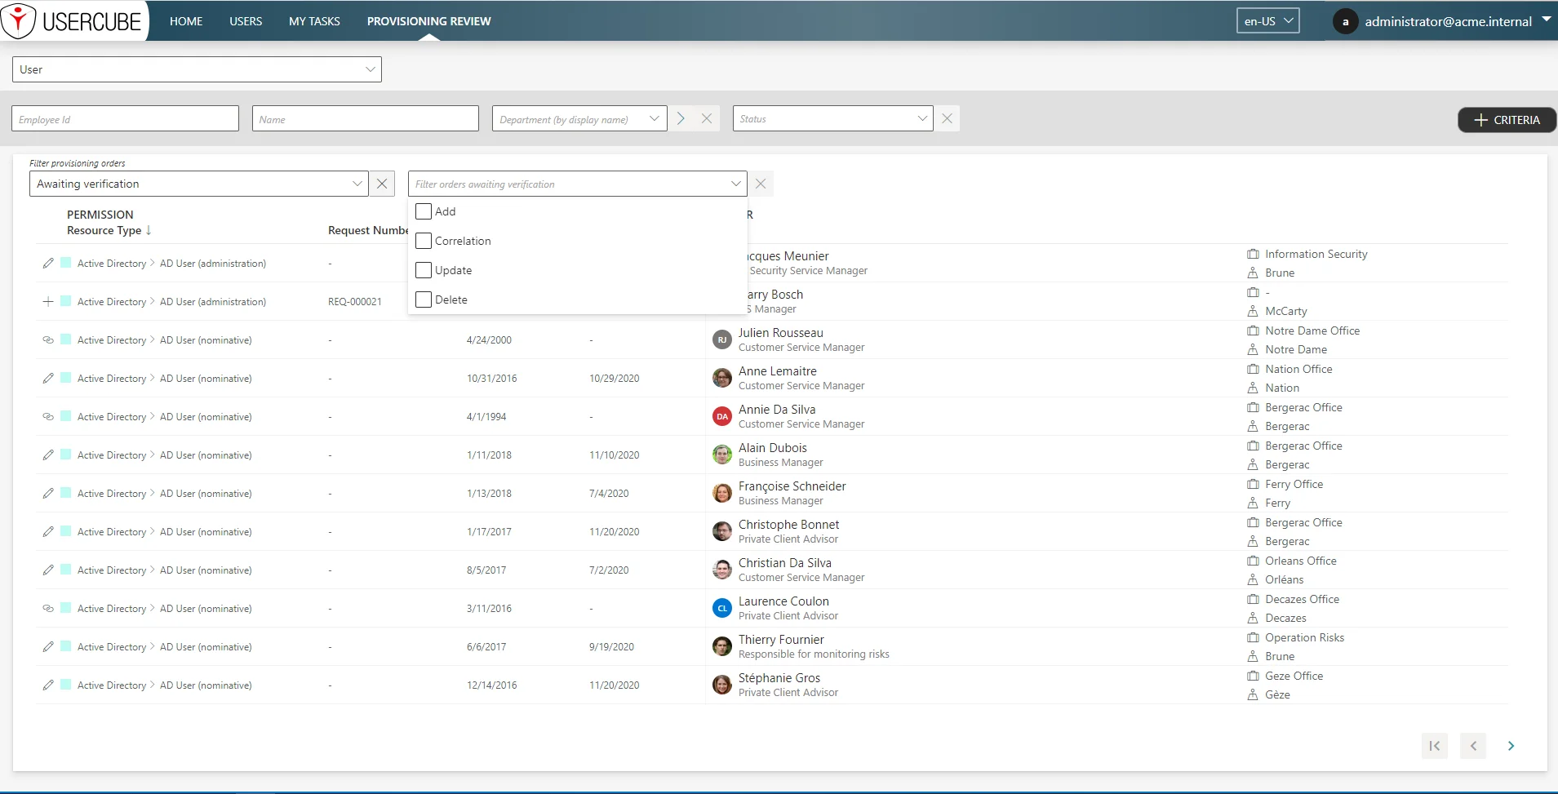Click Laurence Coulon's CL avatar

point(721,608)
